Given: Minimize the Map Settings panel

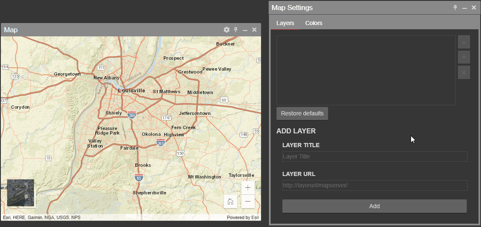Looking at the screenshot, I should [464, 8].
